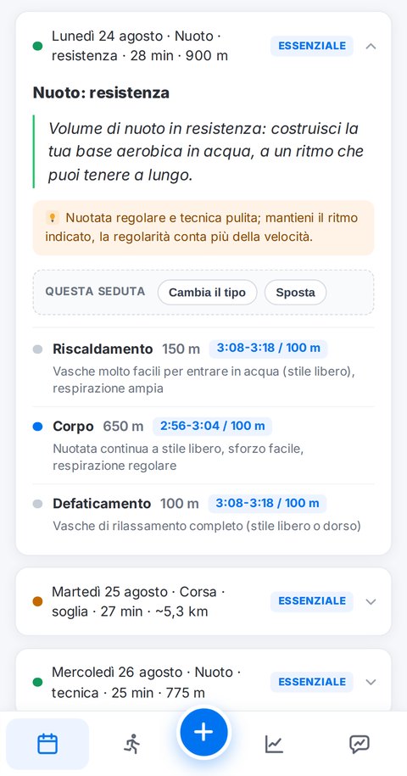
Task: Open the coach chat tab icon
Action: pos(359,744)
